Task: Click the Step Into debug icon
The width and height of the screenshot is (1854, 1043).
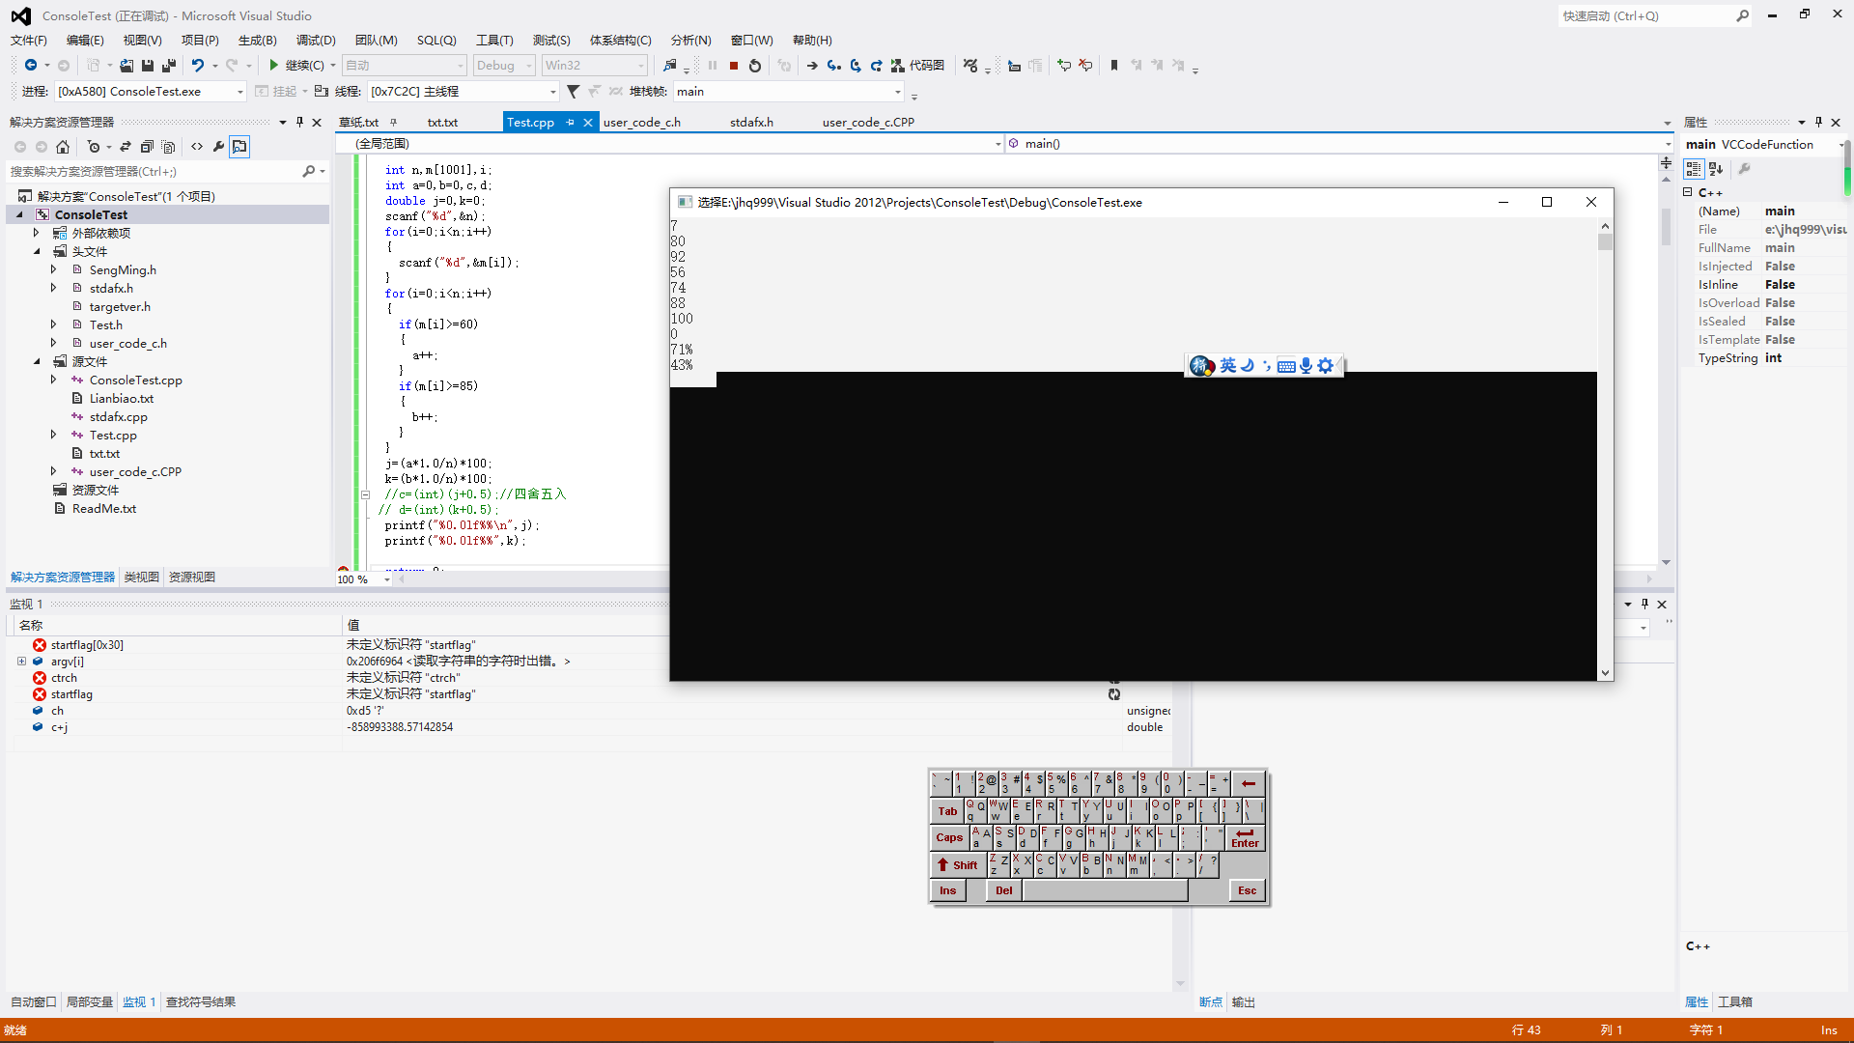Action: click(833, 66)
